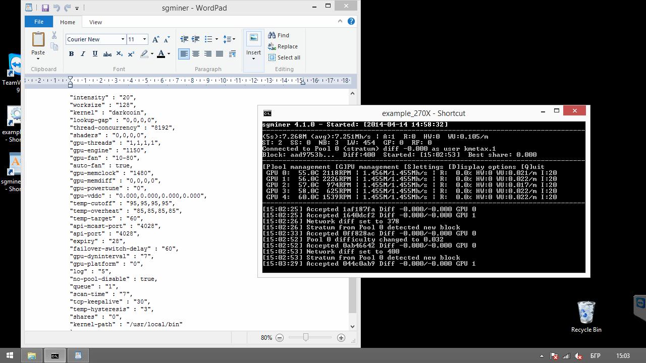This screenshot has height=363, width=646.
Task: Switch to the command prompt taskbar button
Action: [55, 355]
